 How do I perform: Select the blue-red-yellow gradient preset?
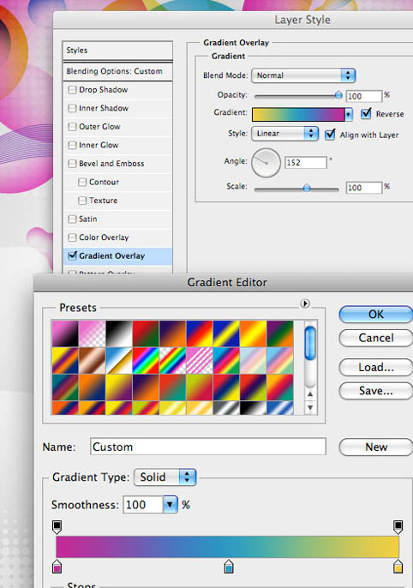point(200,333)
